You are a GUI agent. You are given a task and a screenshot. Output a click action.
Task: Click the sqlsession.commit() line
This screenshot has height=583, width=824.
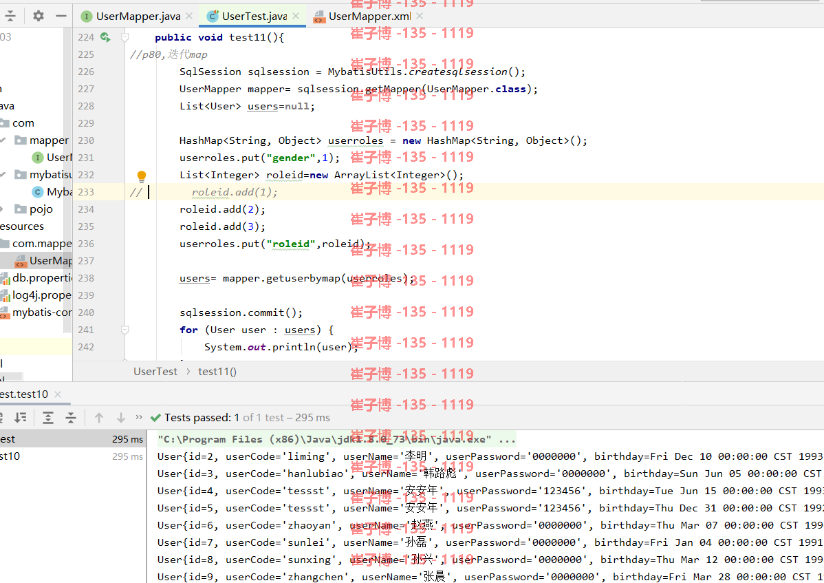point(241,312)
